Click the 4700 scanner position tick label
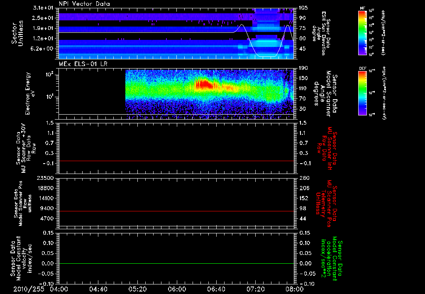 (46, 218)
